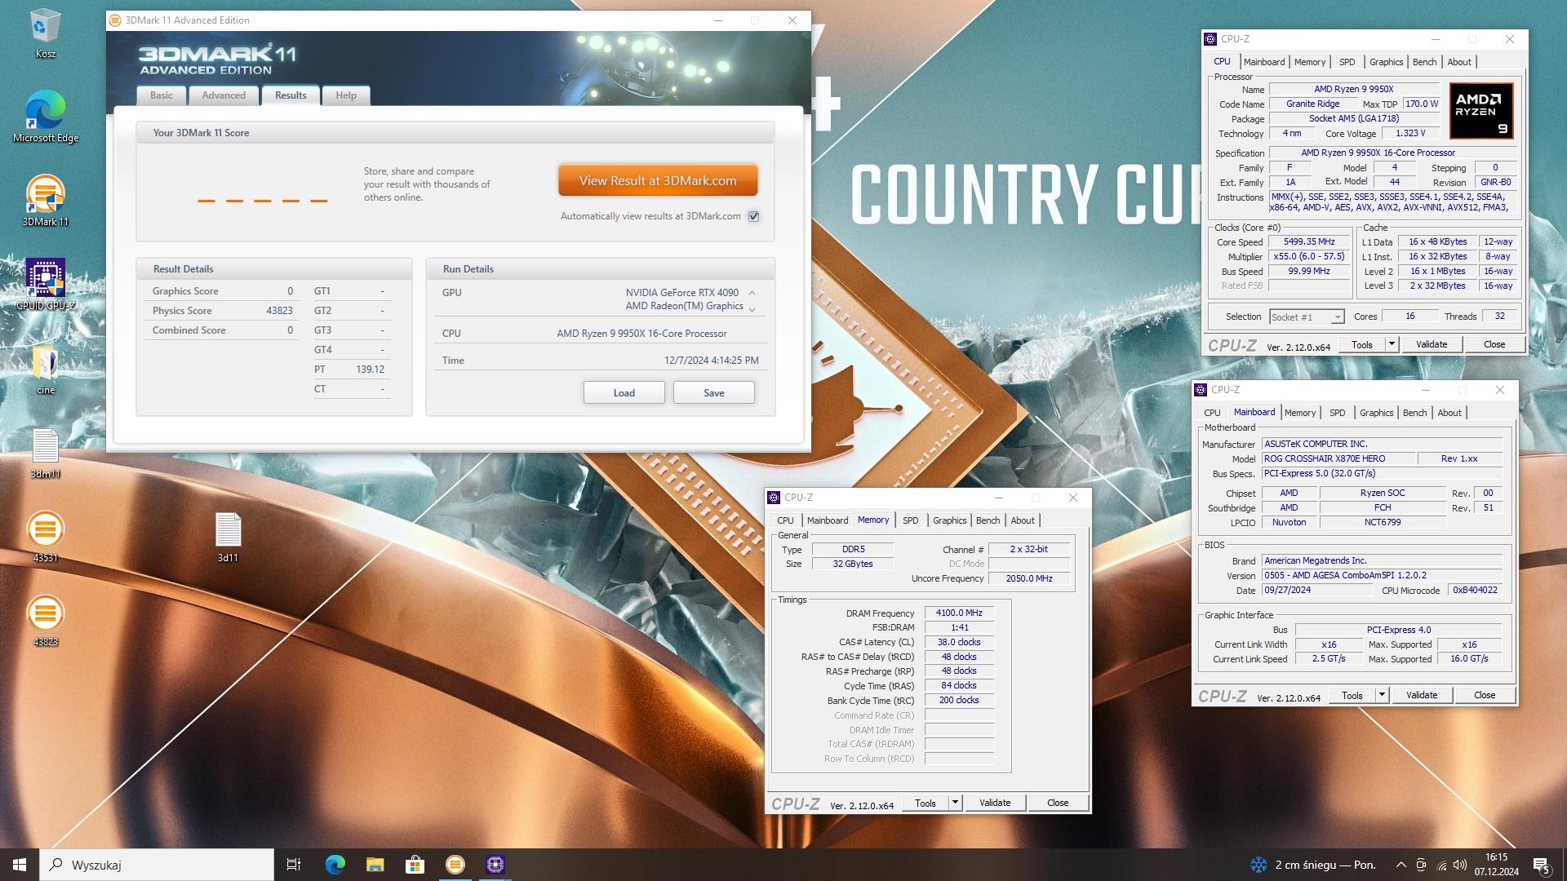Click the CAS# Latency 38.0 clocks value
The image size is (1567, 881).
tap(959, 642)
